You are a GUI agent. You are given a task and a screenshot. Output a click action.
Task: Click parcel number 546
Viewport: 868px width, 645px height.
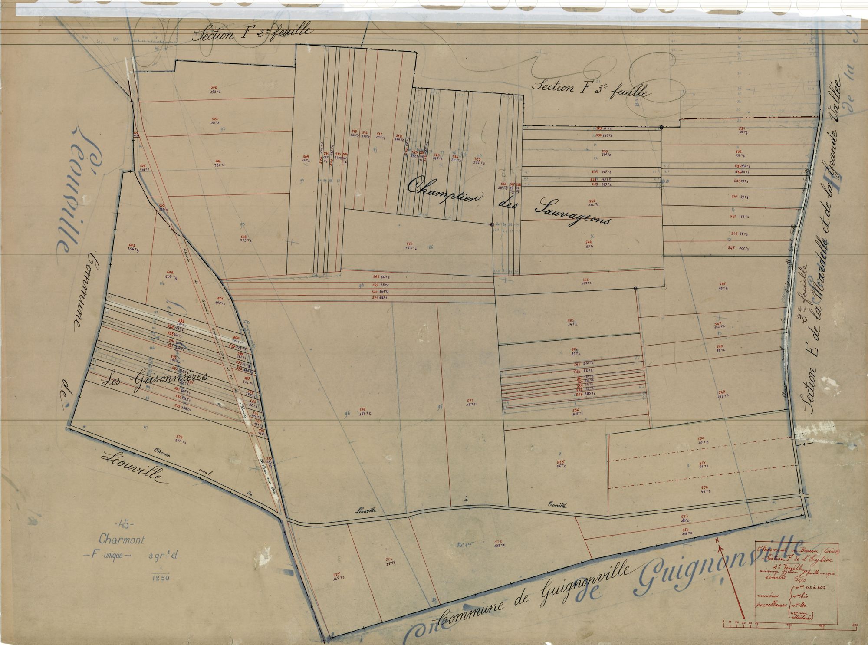coord(722,283)
